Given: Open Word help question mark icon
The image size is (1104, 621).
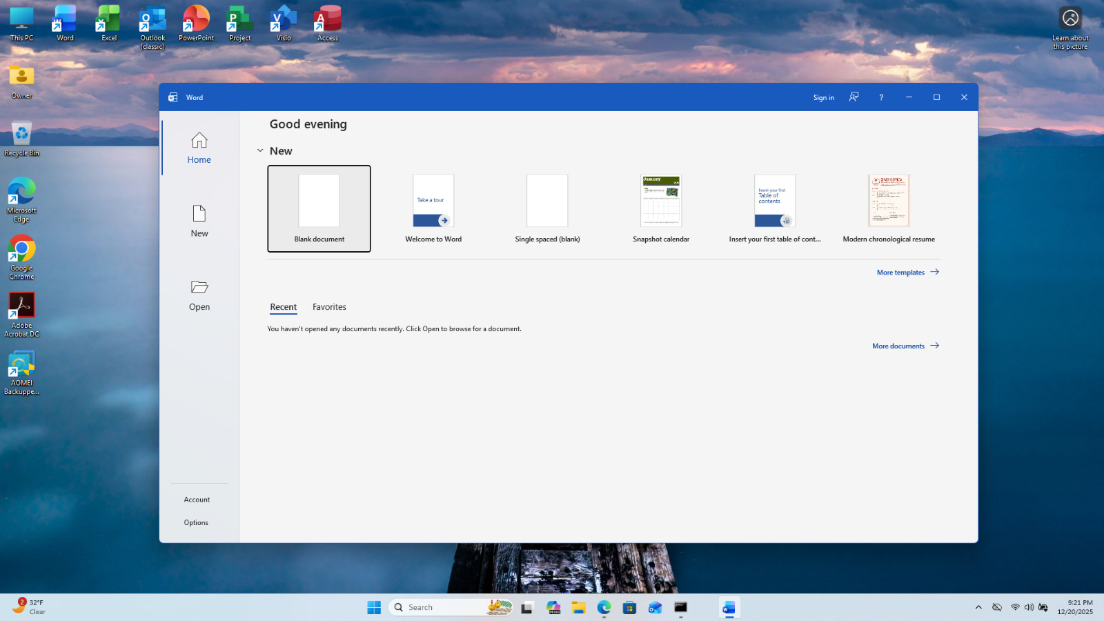Looking at the screenshot, I should tap(881, 97).
